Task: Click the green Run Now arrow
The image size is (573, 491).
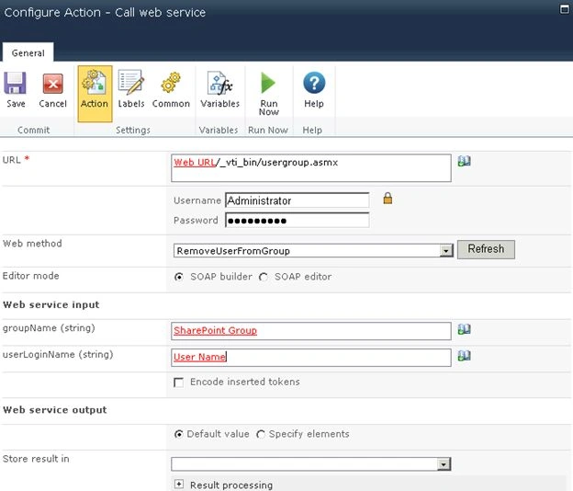Action: [x=268, y=83]
